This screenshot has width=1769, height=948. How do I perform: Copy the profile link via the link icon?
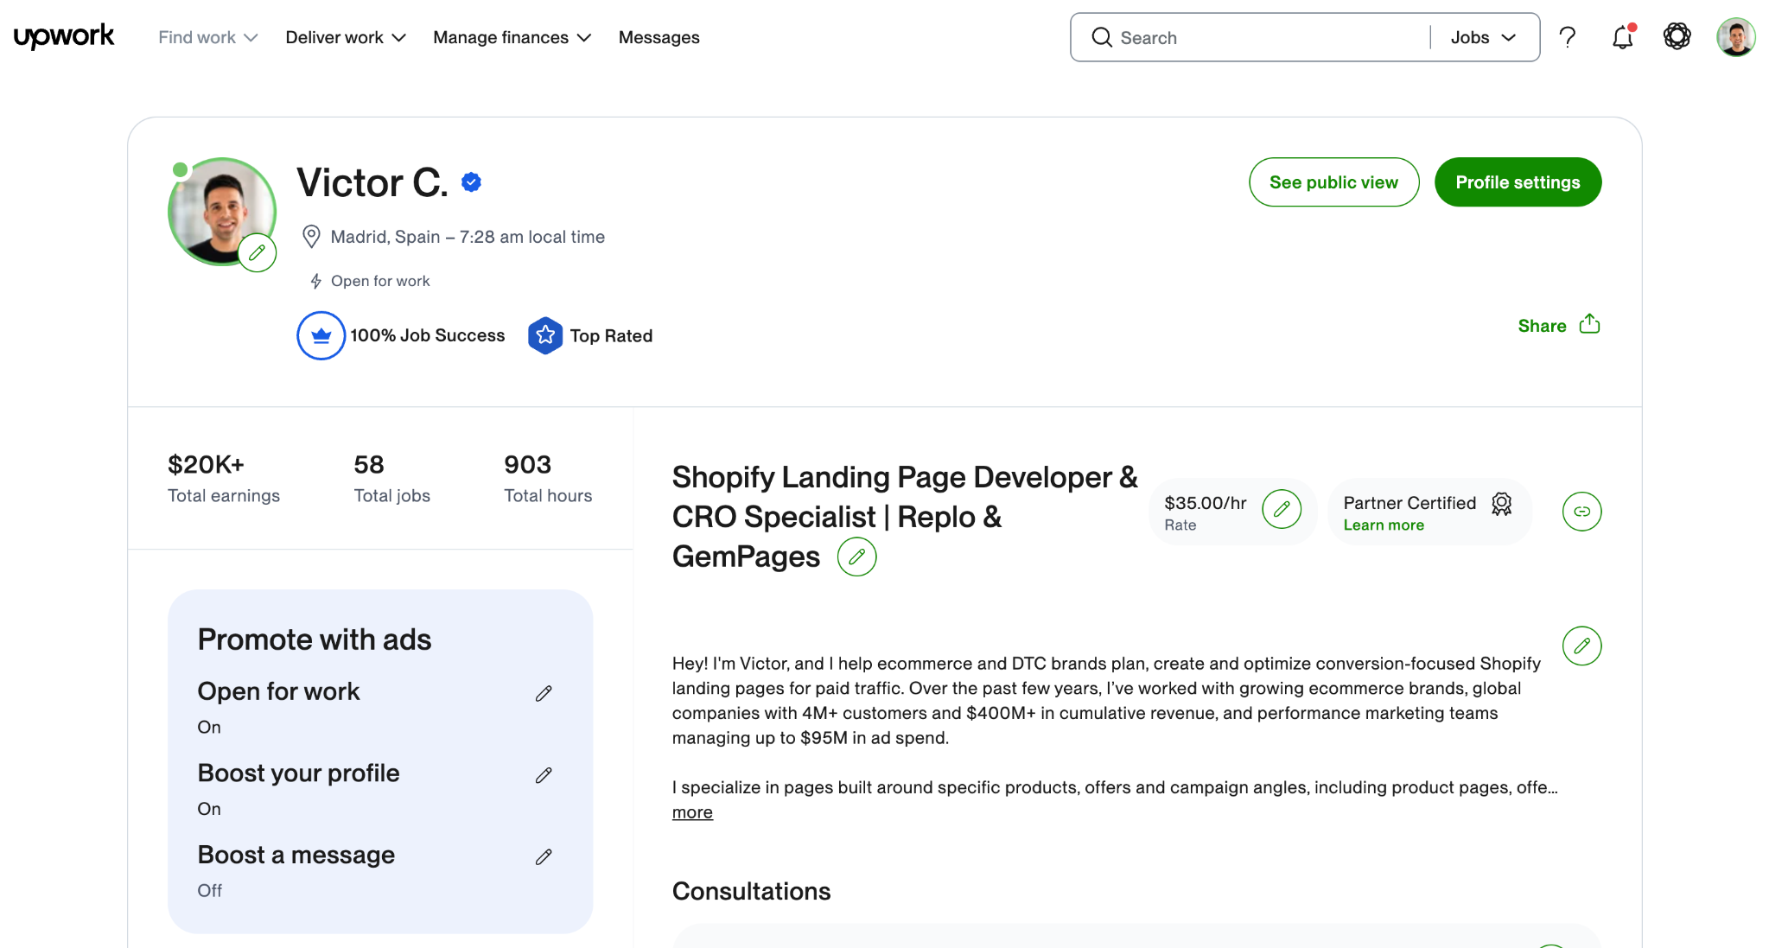pos(1581,512)
